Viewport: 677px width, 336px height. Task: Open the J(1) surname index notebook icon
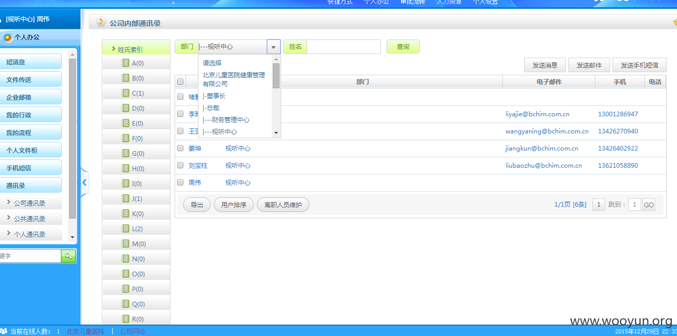point(125,198)
